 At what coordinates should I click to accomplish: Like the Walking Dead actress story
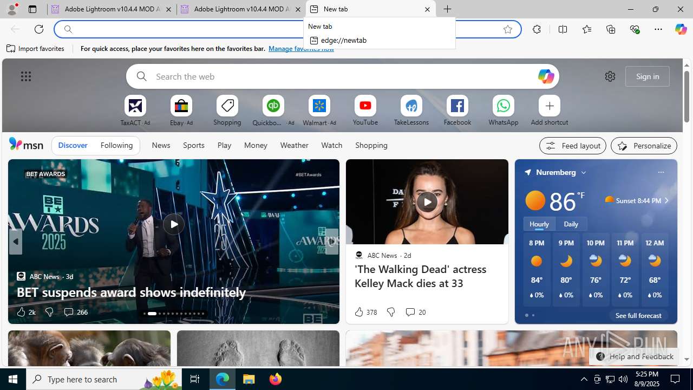point(365,312)
